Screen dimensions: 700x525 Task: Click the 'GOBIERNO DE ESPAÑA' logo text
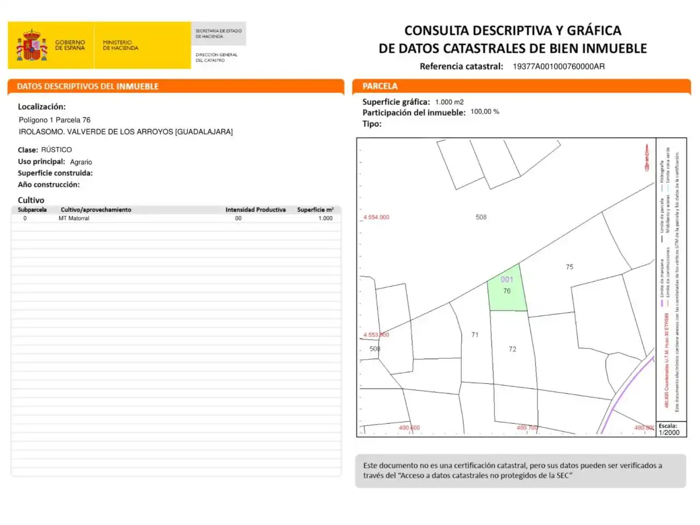pyautogui.click(x=70, y=45)
